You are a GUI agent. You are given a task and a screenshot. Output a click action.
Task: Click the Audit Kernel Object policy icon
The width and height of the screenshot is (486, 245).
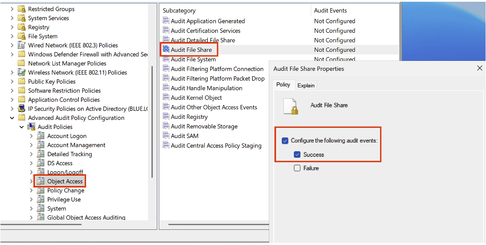pyautogui.click(x=166, y=98)
